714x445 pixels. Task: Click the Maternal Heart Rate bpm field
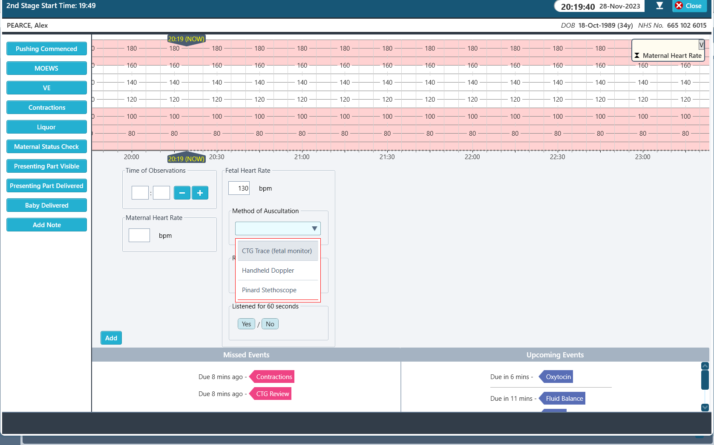click(139, 235)
